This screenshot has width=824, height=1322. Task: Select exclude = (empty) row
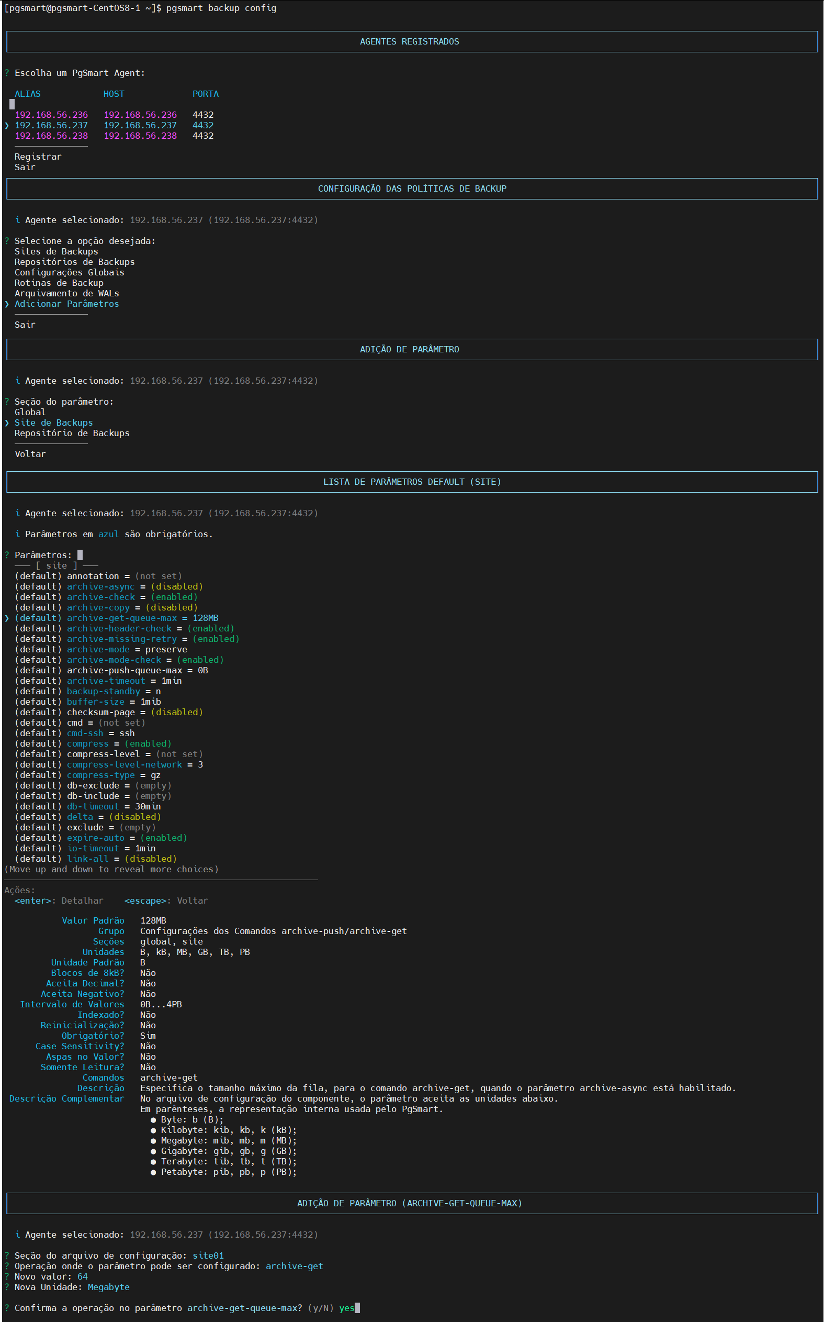coord(86,827)
